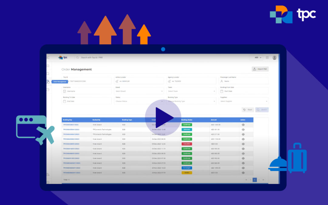Click the Reset button
Image resolution: width=328 pixels, height=205 pixels.
(248, 110)
